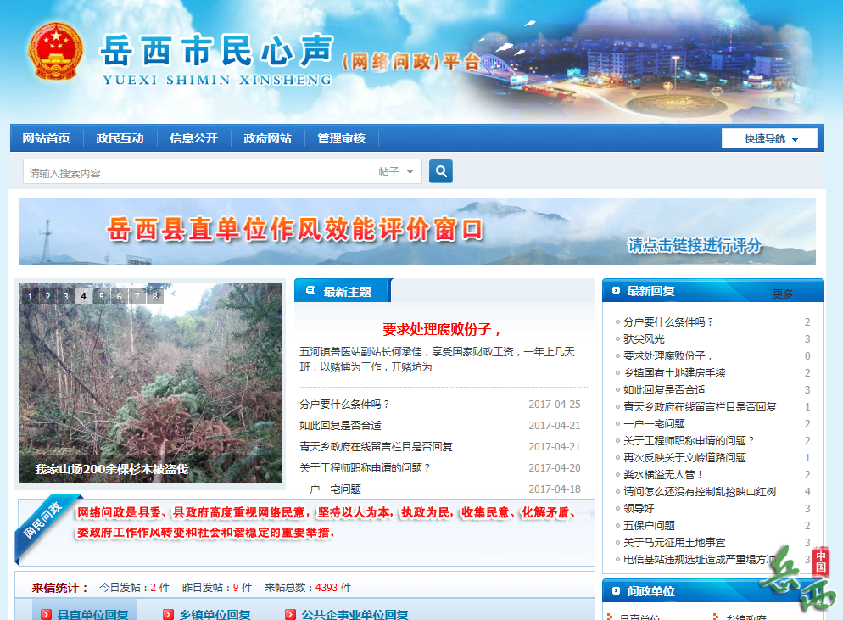This screenshot has height=620, width=843.
Task: Click the 网民问政 ribbon badge
Action: tap(44, 518)
